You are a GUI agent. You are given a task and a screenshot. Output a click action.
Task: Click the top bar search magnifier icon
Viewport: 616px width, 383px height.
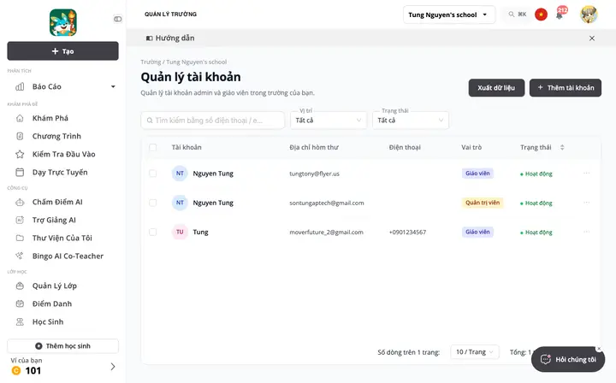[x=511, y=15]
